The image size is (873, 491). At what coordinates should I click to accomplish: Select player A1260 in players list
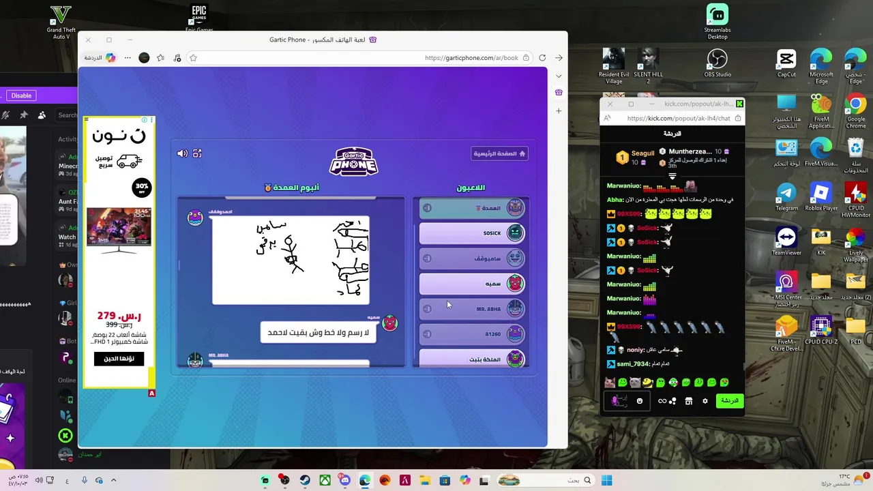[x=472, y=334]
